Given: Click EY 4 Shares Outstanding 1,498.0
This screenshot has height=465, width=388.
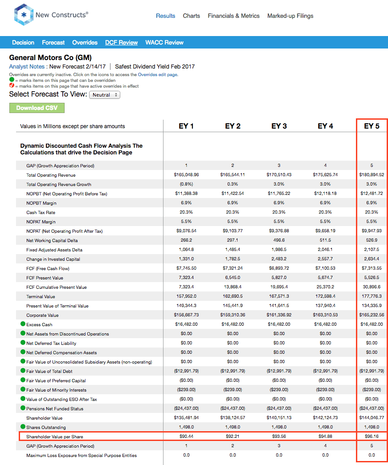Looking at the screenshot, I should [325, 427].
